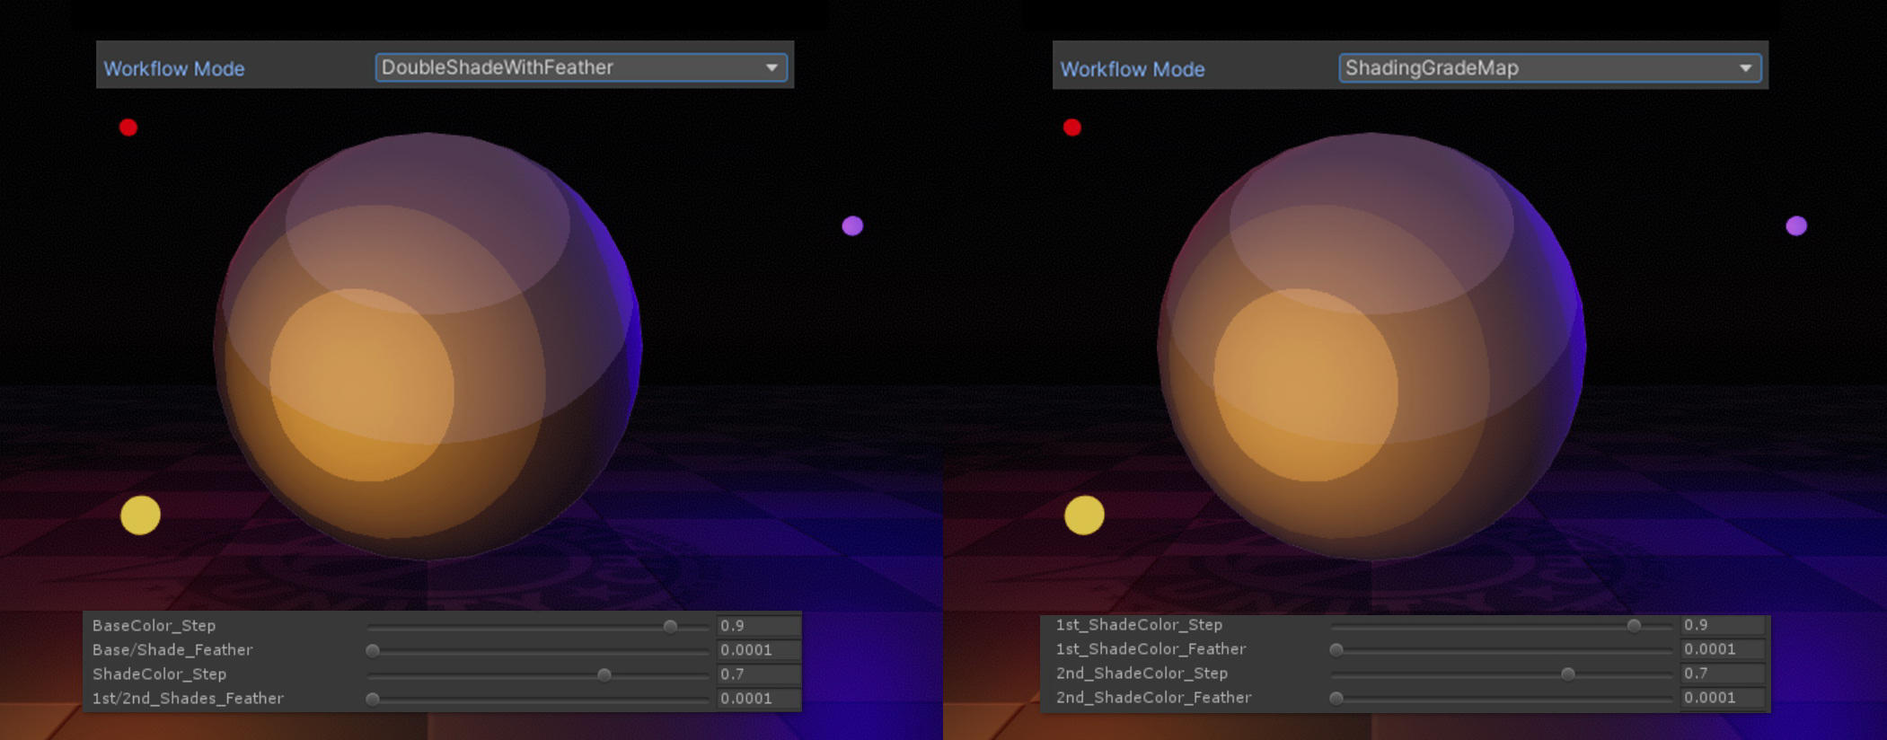Select the yellow light dot in left viewport
The height and width of the screenshot is (740, 1887).
pyautogui.click(x=140, y=515)
